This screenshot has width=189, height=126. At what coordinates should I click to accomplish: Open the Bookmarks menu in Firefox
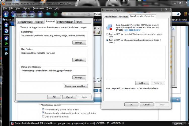click(x=38, y=8)
